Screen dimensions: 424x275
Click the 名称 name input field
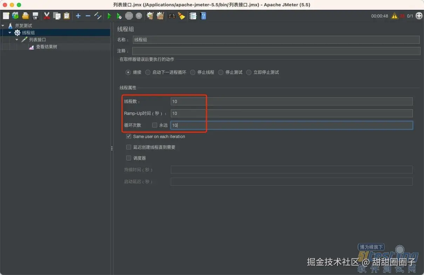pos(276,40)
